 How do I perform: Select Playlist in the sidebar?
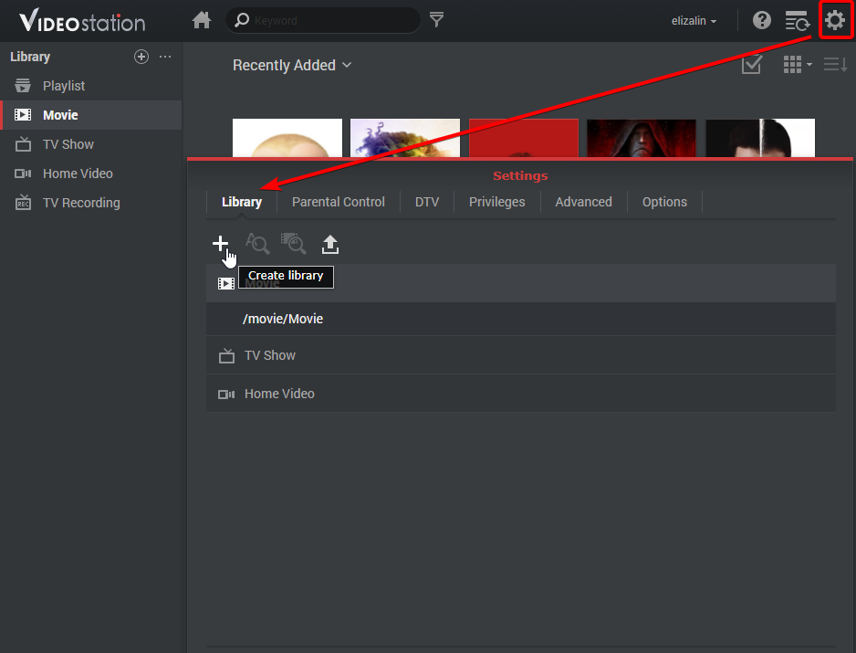[x=90, y=86]
